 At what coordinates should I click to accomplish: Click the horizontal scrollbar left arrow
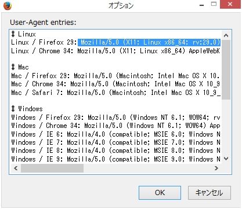[x=16, y=168]
